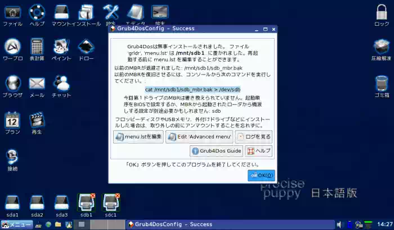Open the 接続 network connect icon
The image size is (394, 230).
pos(12,157)
